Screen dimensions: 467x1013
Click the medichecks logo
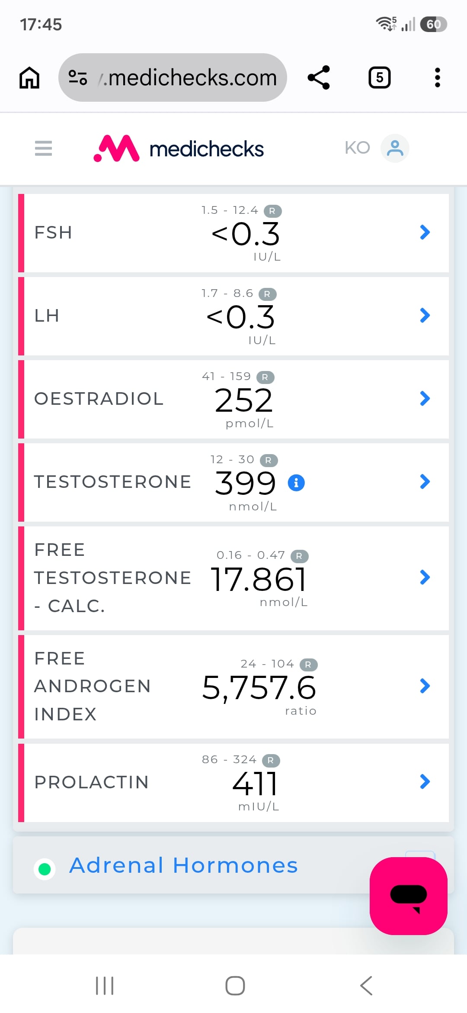pos(179,148)
